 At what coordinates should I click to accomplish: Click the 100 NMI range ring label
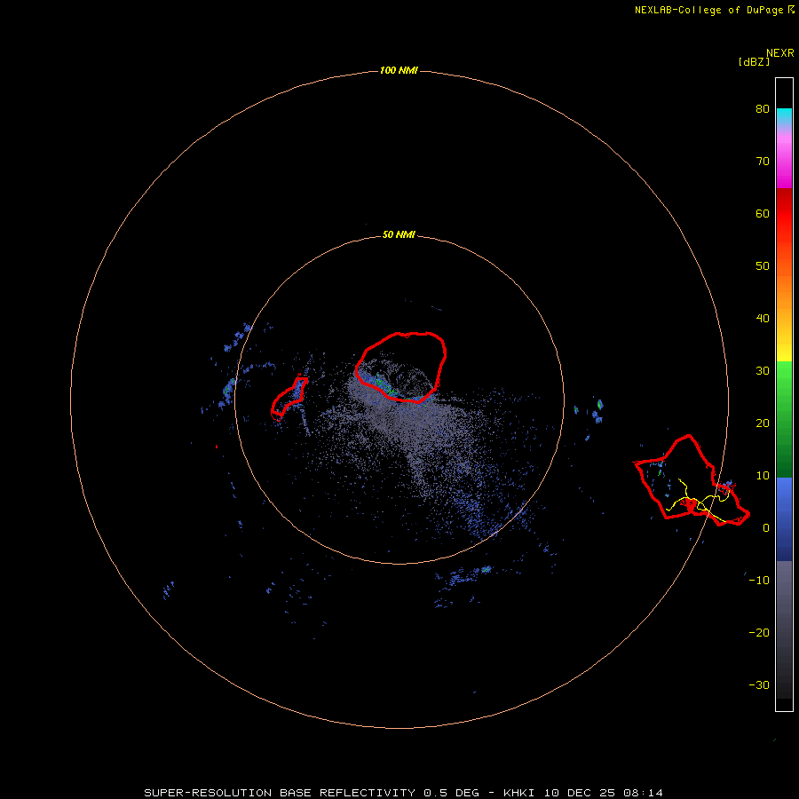point(399,70)
